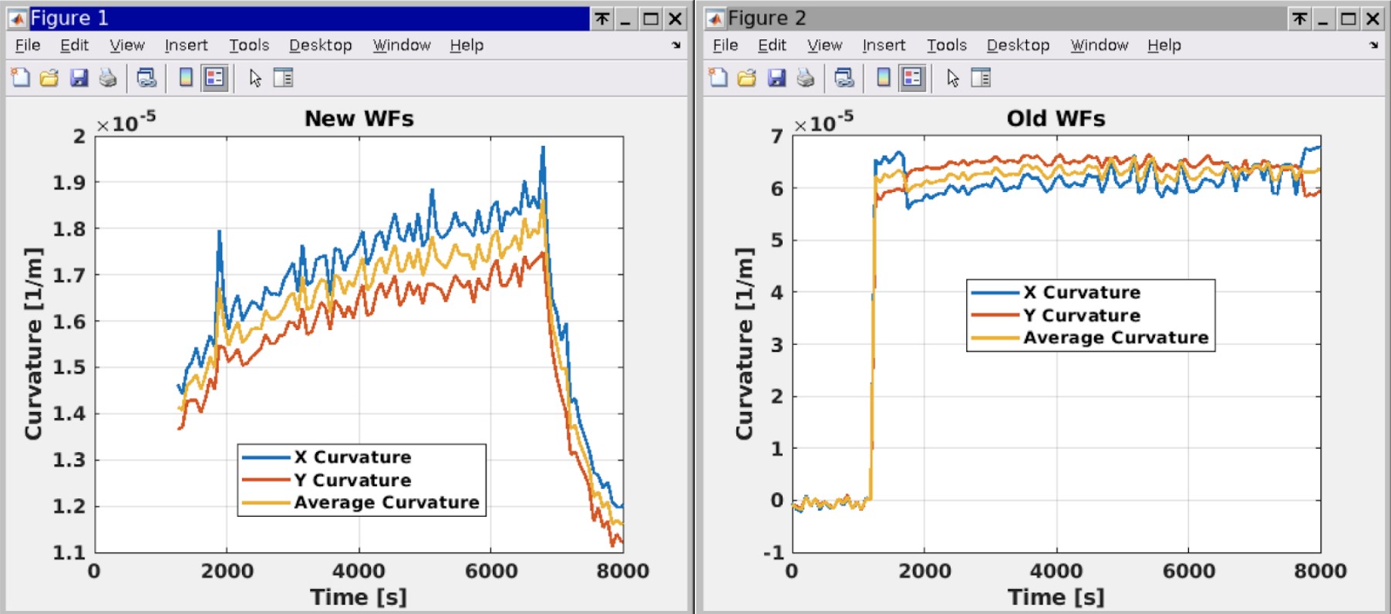Click the Print icon in Figure 2 toolbar

(x=806, y=78)
